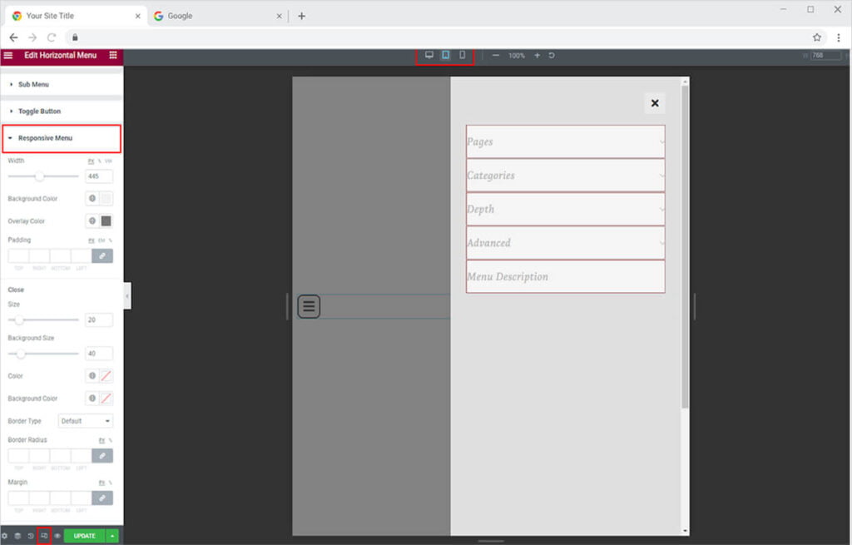Viewport: 852px width, 545px height.
Task: Open the widgets grid panel icon
Action: point(113,55)
